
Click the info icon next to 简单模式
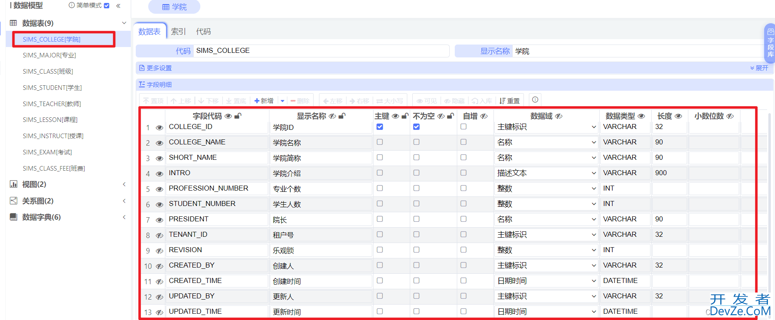72,5
